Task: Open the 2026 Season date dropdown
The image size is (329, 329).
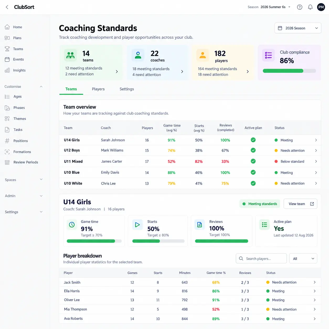Action: pos(298,28)
